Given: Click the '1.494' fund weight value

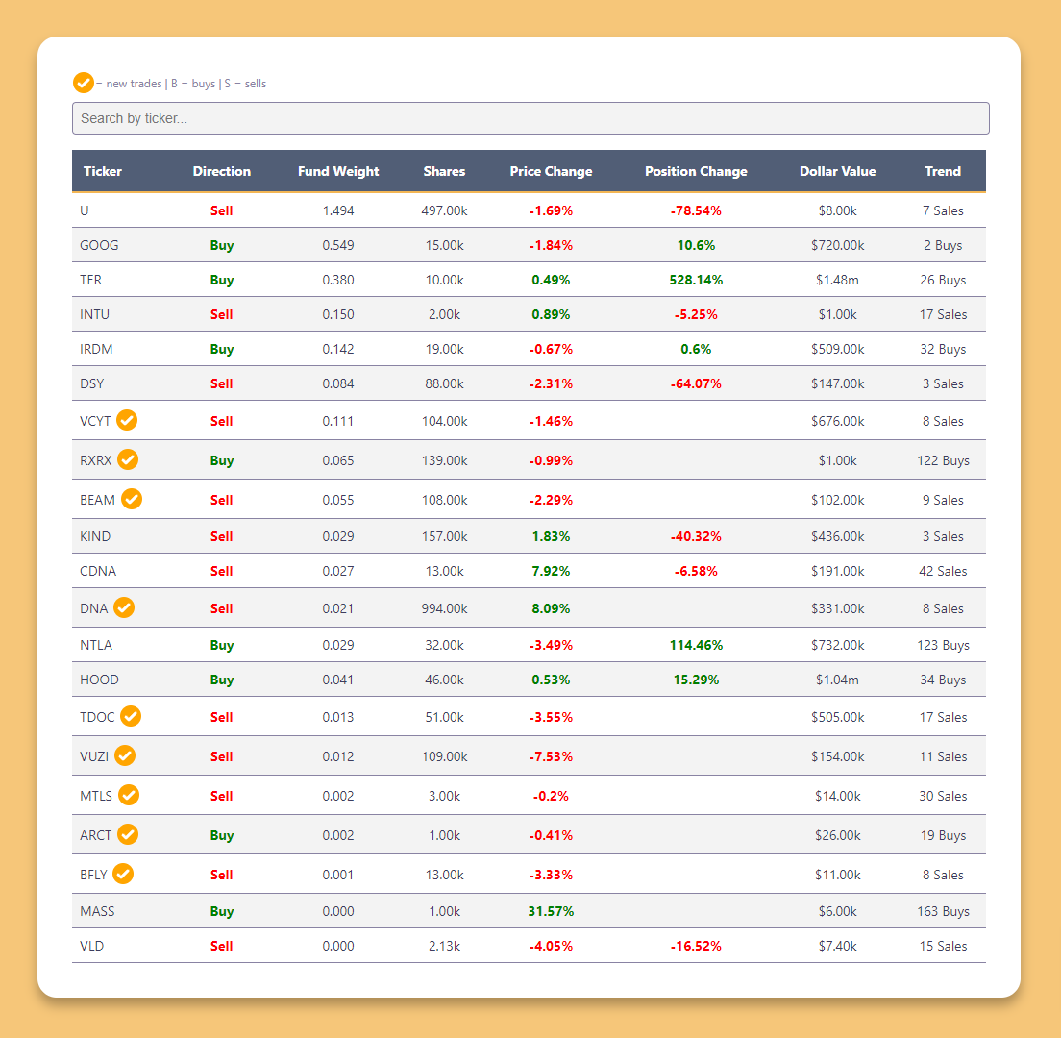Looking at the screenshot, I should [x=338, y=210].
